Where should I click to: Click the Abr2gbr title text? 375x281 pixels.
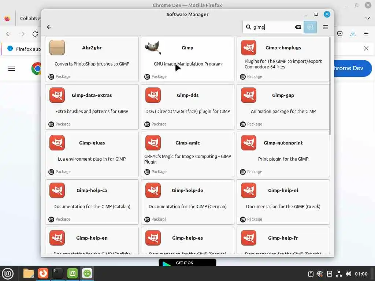92,48
